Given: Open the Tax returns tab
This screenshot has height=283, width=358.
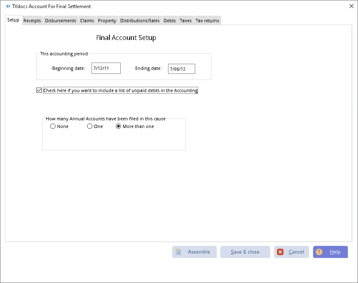Looking at the screenshot, I should coord(207,20).
